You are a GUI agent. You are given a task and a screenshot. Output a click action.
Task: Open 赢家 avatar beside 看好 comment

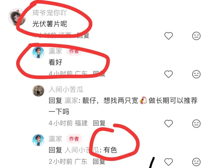tap(38, 53)
